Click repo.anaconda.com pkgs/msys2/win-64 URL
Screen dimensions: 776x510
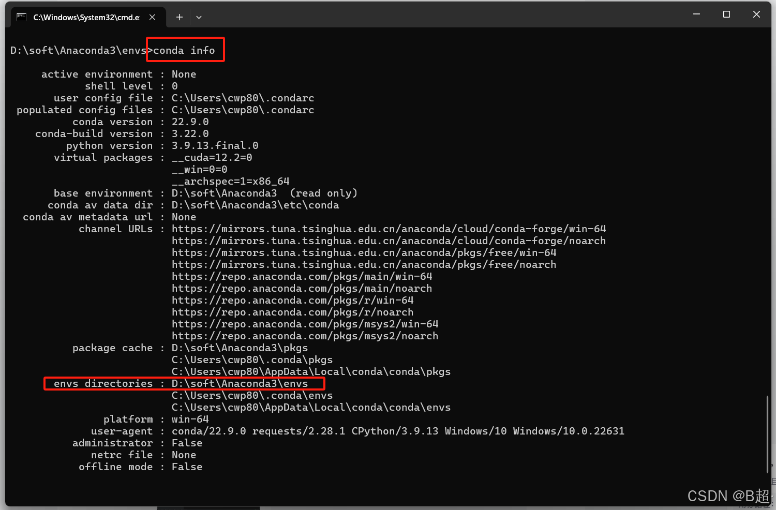[305, 324]
